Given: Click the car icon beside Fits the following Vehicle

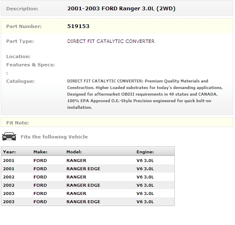Looking at the screenshot, I should [x=9, y=136].
